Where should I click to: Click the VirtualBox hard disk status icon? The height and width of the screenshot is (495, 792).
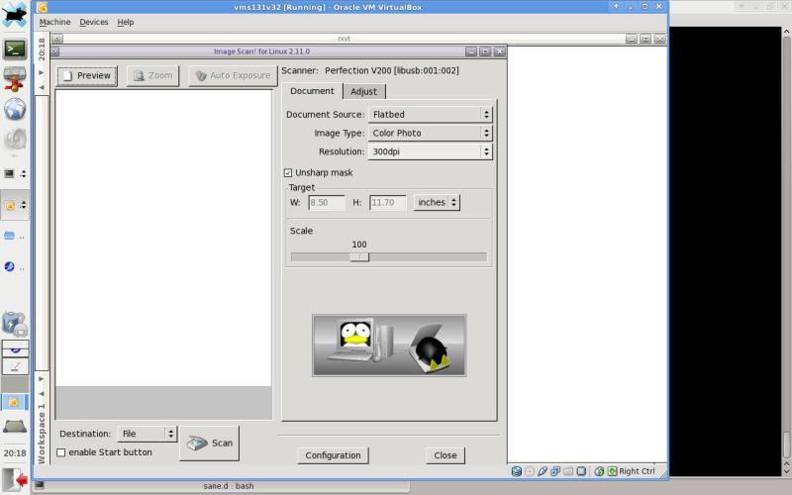coord(516,471)
